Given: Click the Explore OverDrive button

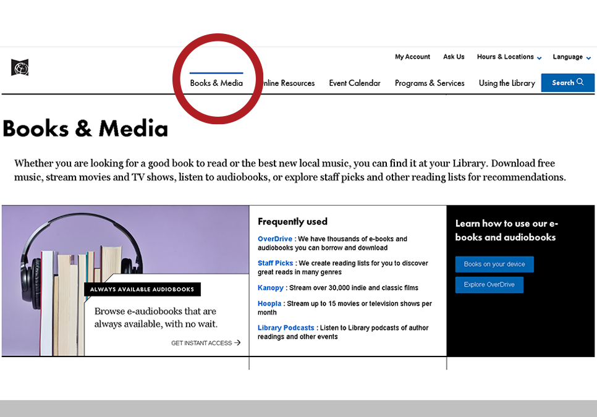Looking at the screenshot, I should pos(489,285).
